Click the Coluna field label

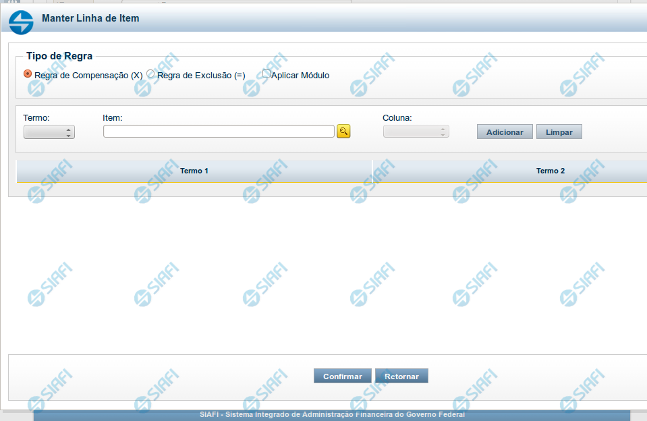pyautogui.click(x=397, y=117)
